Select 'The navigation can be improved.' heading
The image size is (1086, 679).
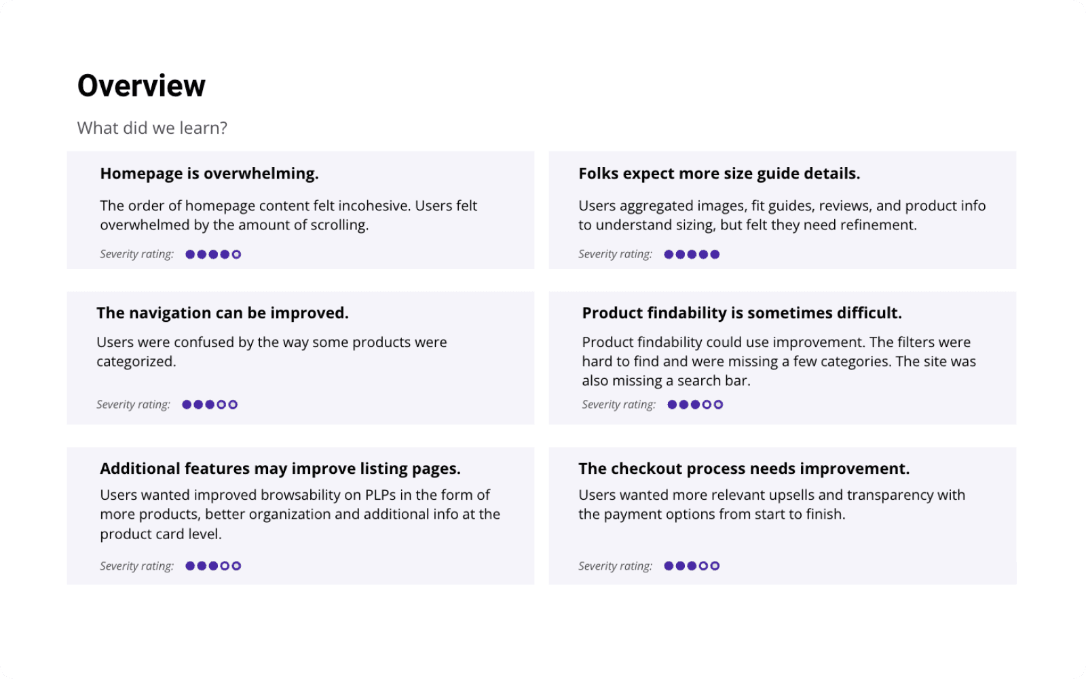tap(222, 313)
